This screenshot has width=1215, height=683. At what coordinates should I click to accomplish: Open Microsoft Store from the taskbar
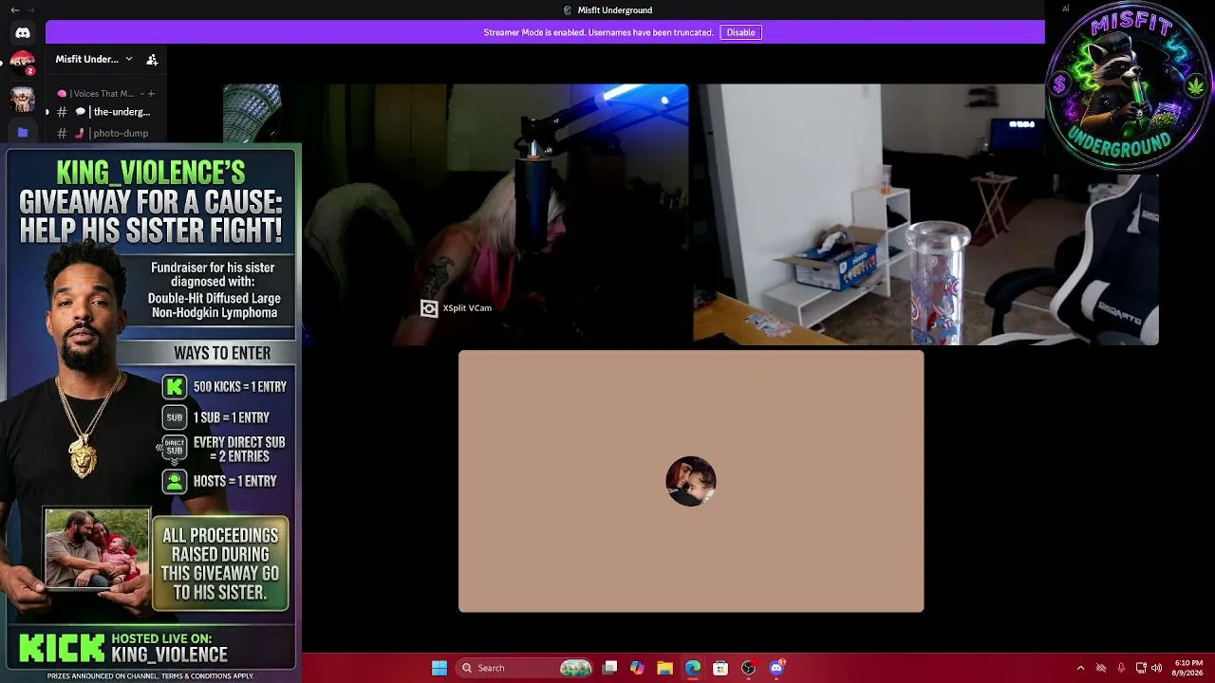coord(720,668)
